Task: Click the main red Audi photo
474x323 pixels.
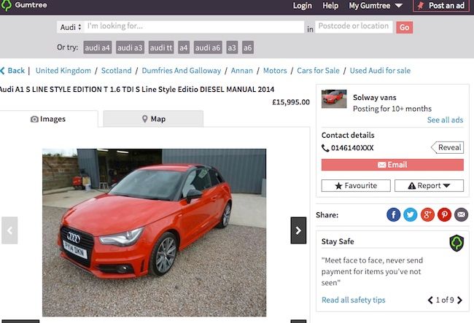Action: (154, 233)
